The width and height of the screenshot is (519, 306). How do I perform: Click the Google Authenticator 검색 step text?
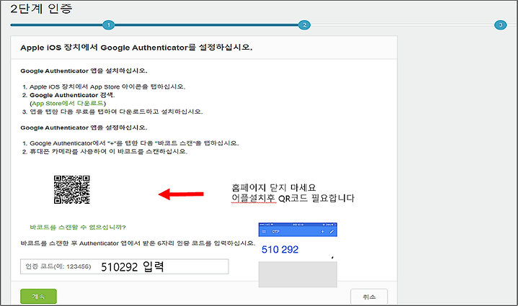(x=72, y=95)
